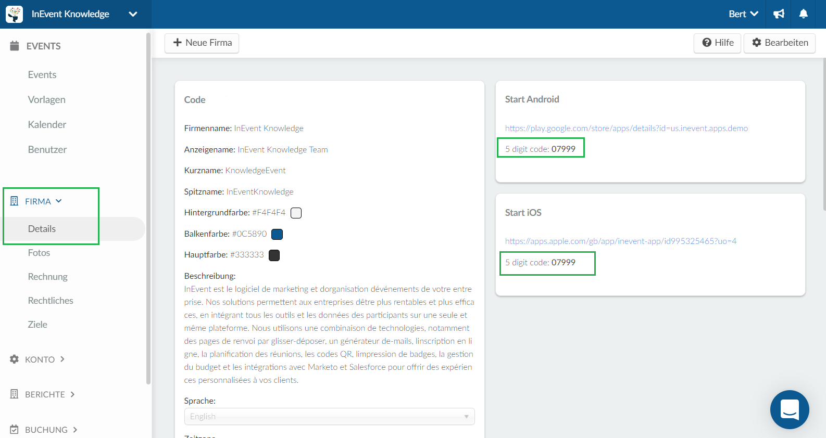
Task: Click the building icon beside BERICHTE
Action: (x=14, y=394)
